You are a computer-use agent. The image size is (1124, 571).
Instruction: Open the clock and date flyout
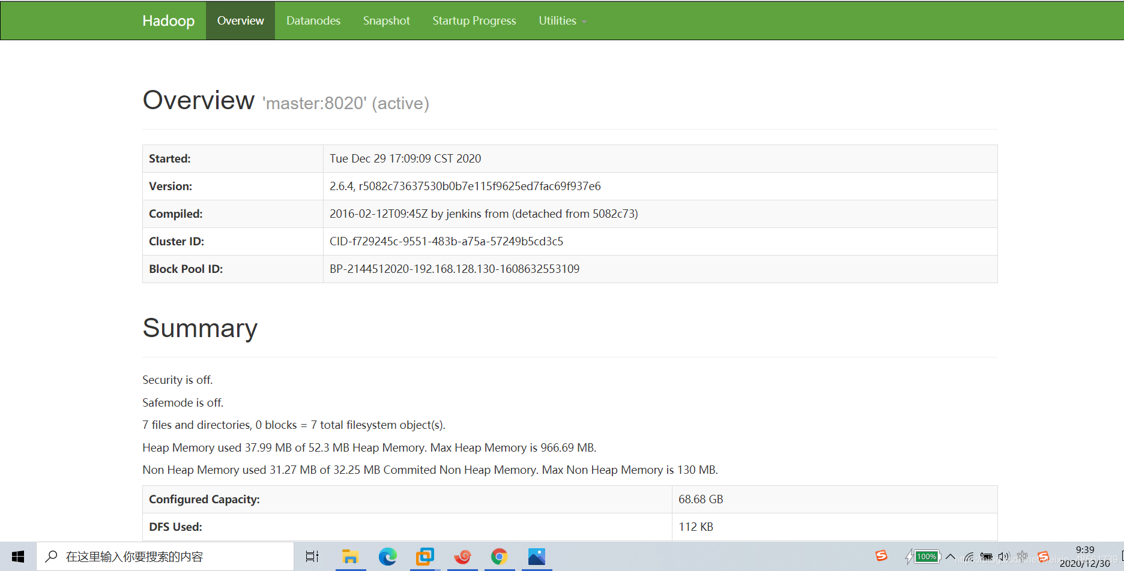[1085, 557]
